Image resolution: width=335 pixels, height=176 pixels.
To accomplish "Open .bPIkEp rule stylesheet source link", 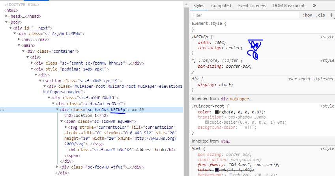I will click(328, 37).
